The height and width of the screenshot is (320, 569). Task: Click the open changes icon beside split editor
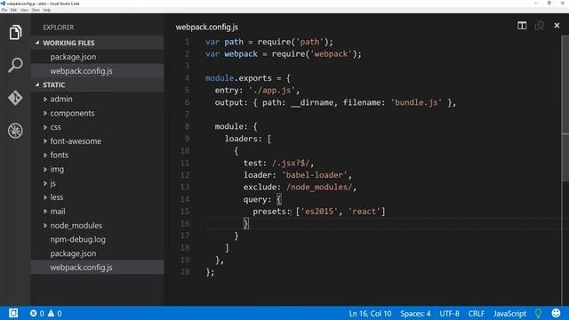[x=540, y=26]
